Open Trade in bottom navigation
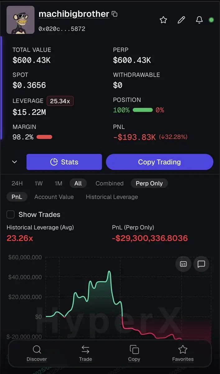The height and width of the screenshot is (374, 220). (x=85, y=353)
